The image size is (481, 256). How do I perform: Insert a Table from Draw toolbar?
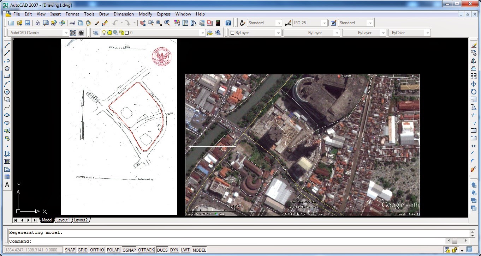7,177
